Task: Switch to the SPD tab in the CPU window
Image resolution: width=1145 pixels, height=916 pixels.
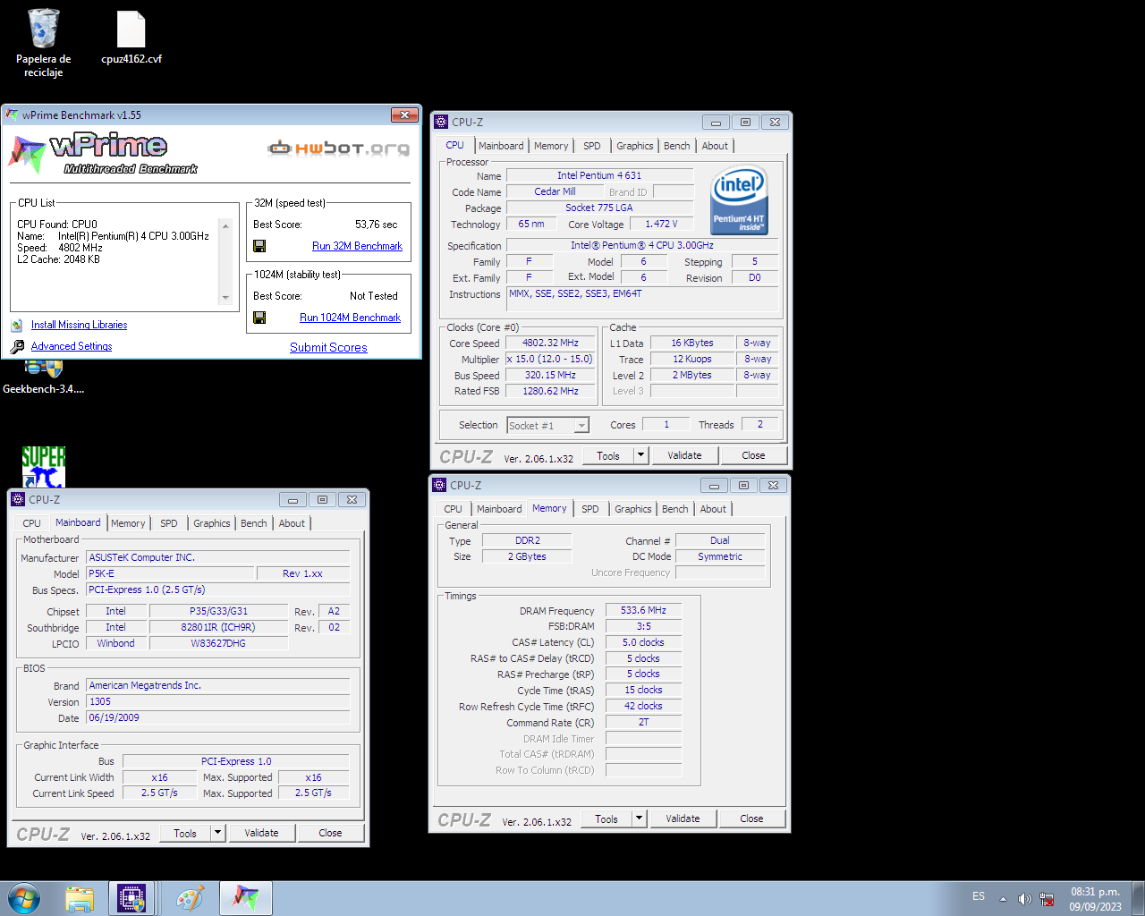Action: [x=592, y=146]
